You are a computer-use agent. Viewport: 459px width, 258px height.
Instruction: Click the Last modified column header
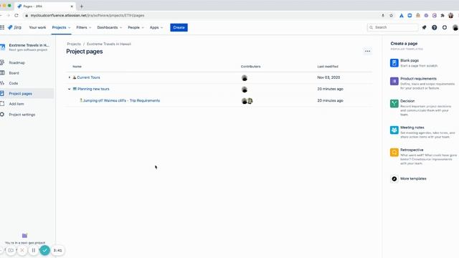click(x=328, y=67)
